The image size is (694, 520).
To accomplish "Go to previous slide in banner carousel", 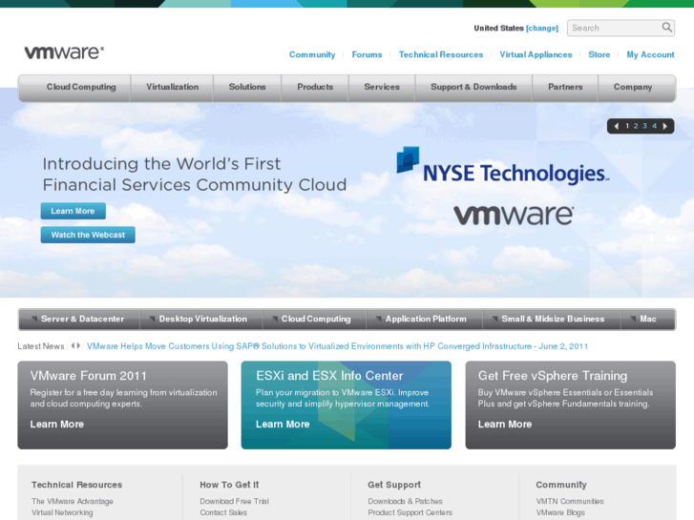I will point(616,126).
